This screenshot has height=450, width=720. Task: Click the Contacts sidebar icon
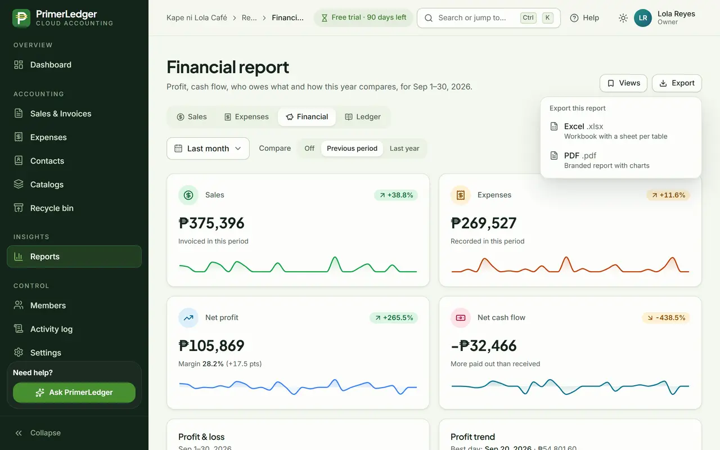click(x=19, y=161)
